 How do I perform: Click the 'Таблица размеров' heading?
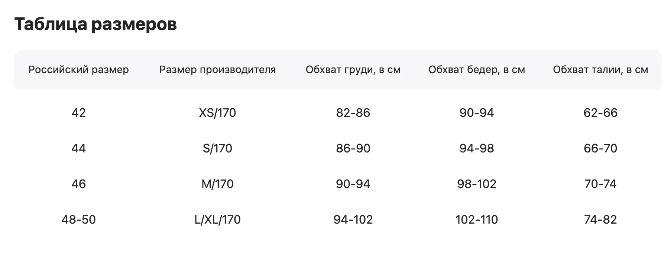click(x=95, y=24)
